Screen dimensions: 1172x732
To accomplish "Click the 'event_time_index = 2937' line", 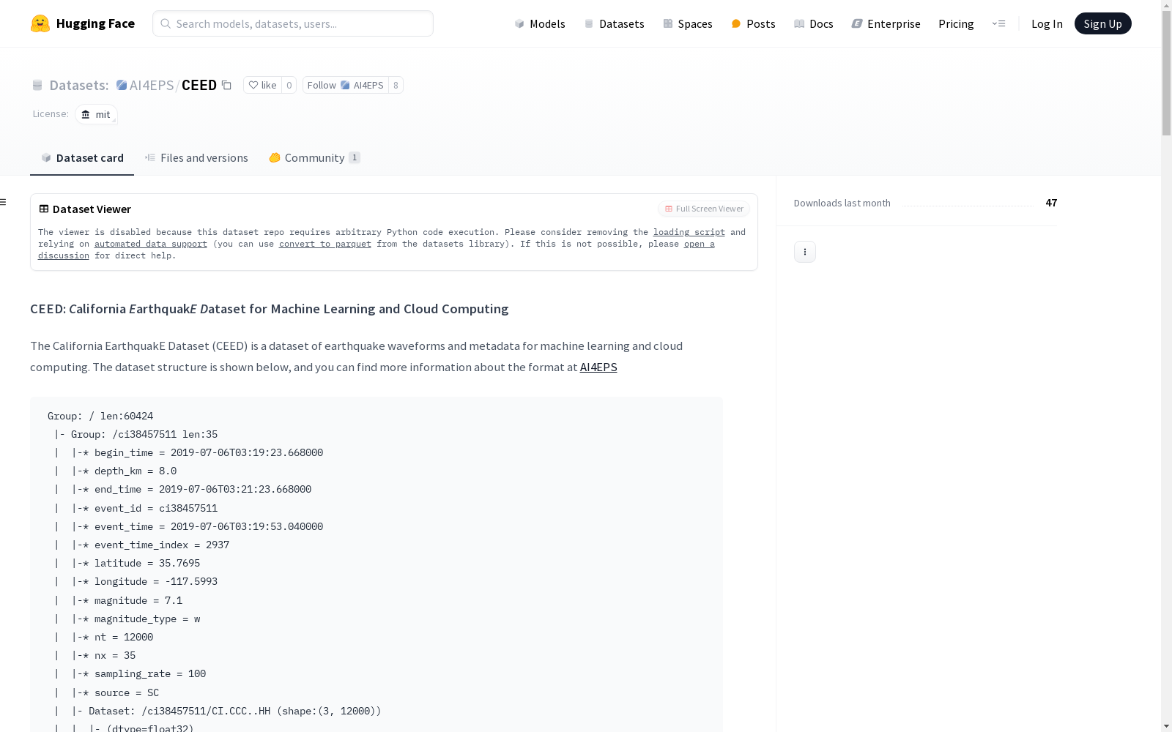I will [162, 545].
